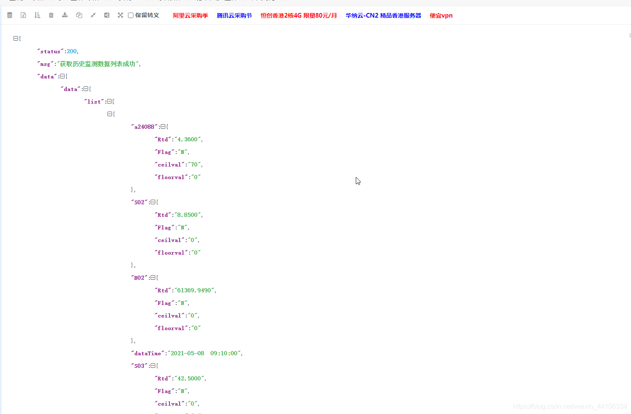Collapse the "S02" node

[x=153, y=202]
